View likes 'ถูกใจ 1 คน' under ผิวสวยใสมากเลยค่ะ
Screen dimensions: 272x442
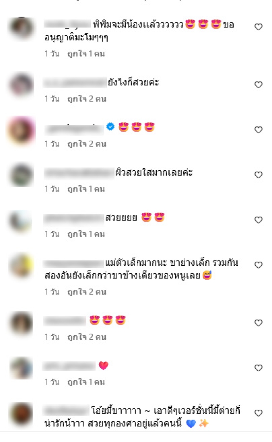(x=86, y=189)
